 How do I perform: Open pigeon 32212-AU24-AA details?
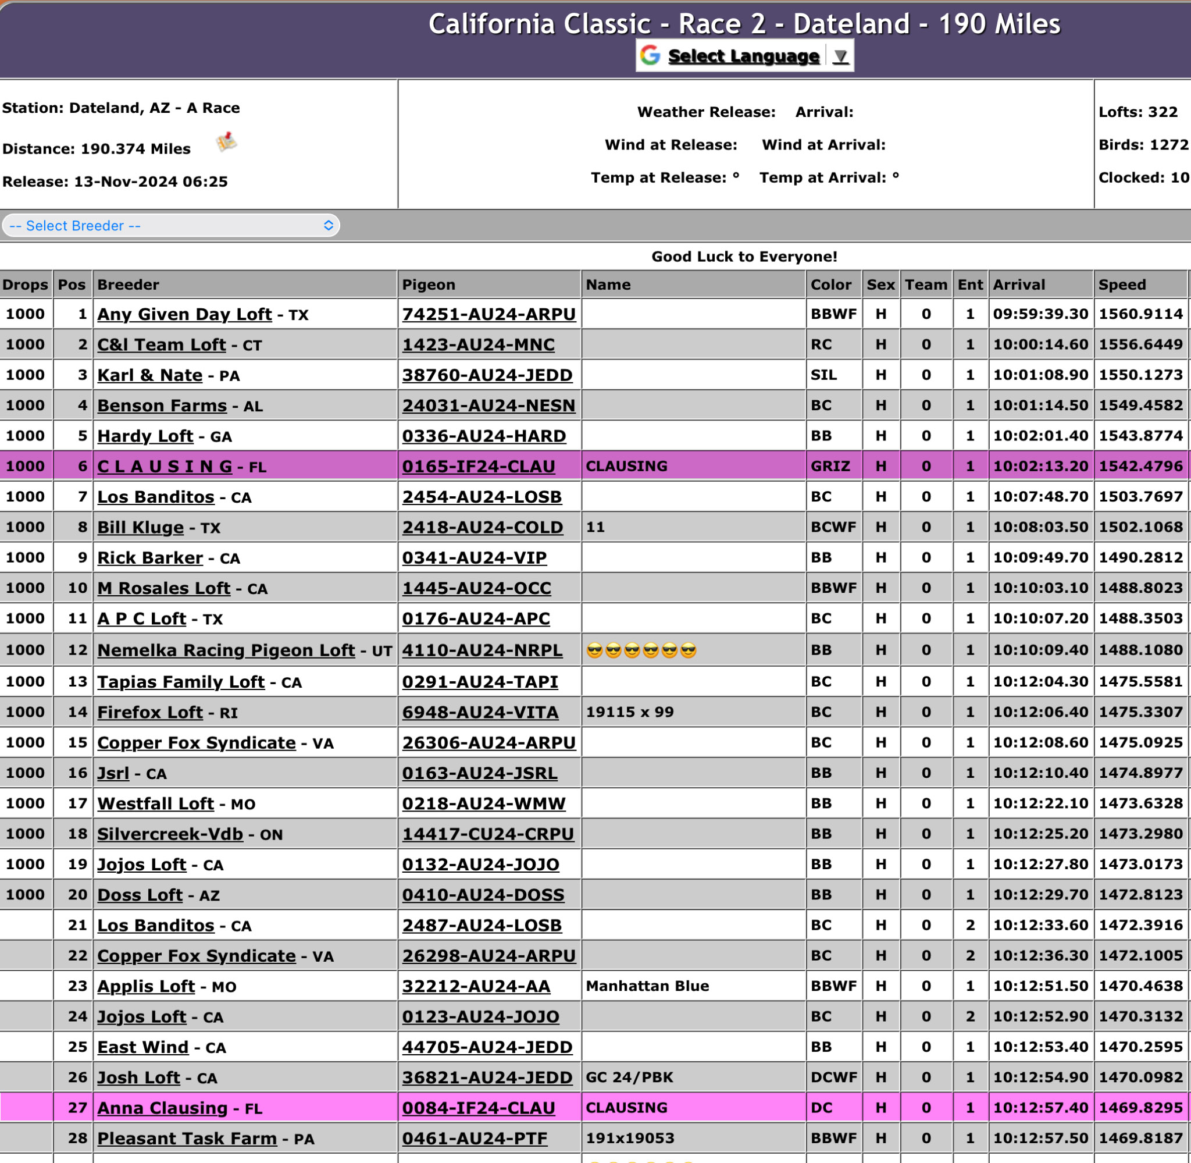[x=476, y=987]
